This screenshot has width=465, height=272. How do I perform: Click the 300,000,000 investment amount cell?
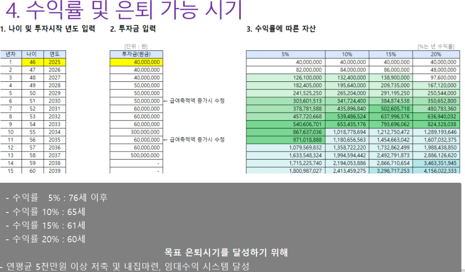pos(136,132)
